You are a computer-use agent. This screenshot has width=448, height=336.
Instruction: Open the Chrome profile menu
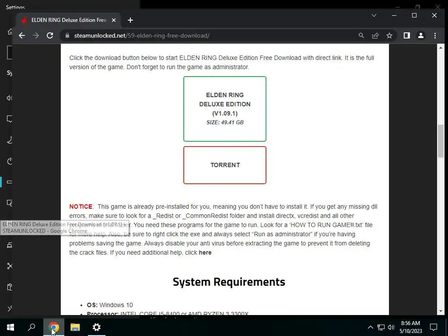[421, 35]
